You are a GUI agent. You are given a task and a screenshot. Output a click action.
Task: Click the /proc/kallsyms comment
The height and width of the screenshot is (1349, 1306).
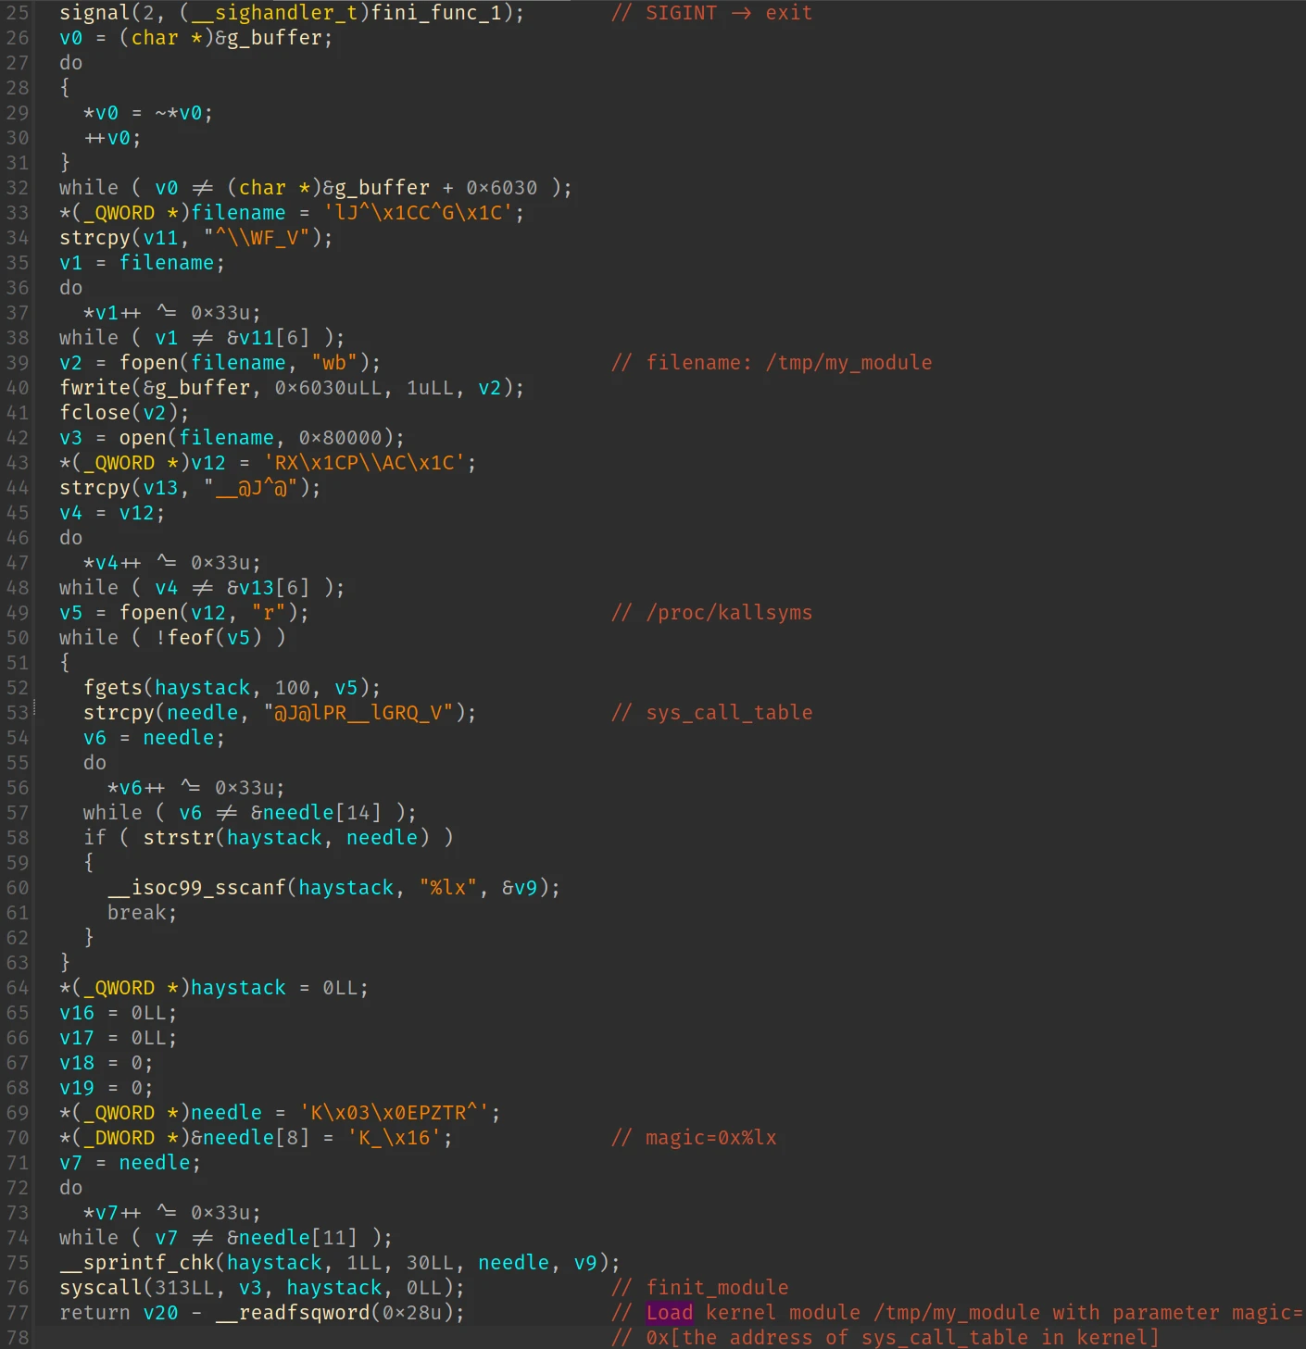(x=711, y=613)
